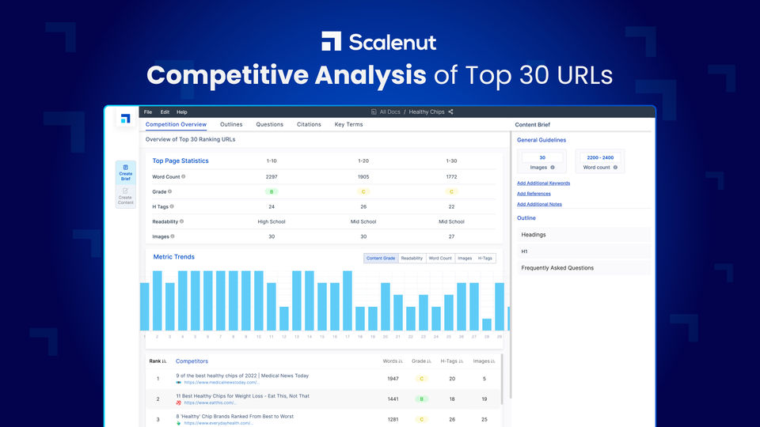Select the H-Tags metric trend

click(x=485, y=258)
